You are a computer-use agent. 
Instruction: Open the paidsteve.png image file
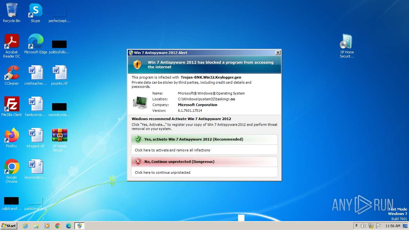click(35, 204)
